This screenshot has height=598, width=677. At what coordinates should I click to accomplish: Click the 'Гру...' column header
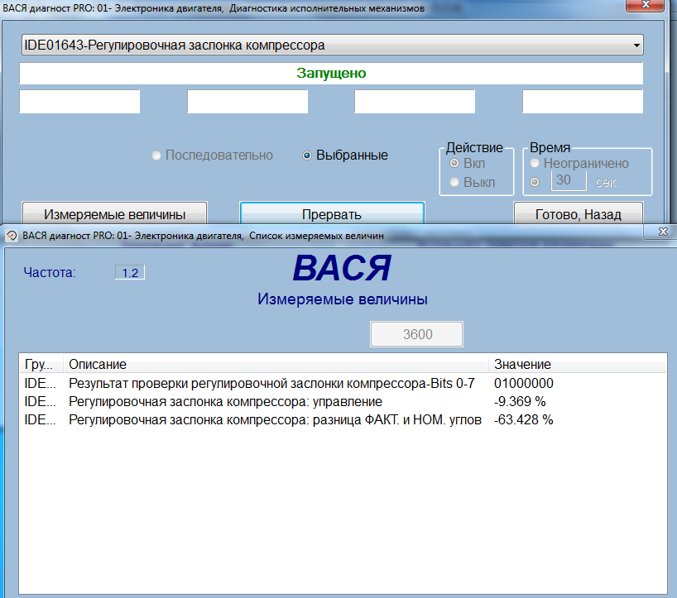click(40, 364)
